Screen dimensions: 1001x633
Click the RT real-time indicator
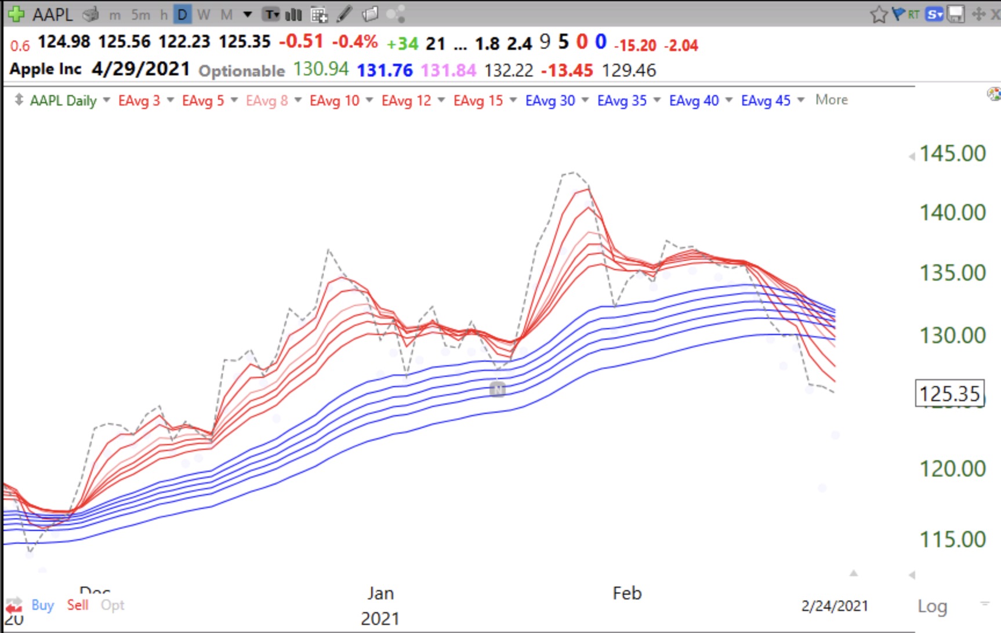[914, 14]
